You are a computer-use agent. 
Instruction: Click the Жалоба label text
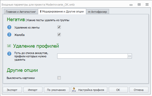click(x=19, y=35)
